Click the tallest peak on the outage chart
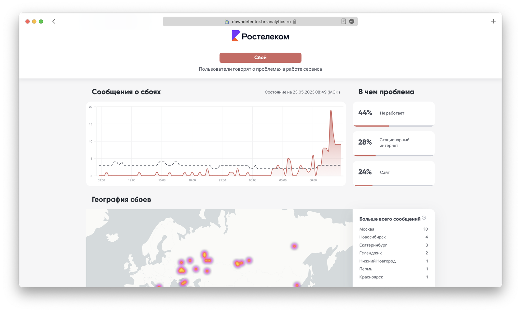 point(331,111)
